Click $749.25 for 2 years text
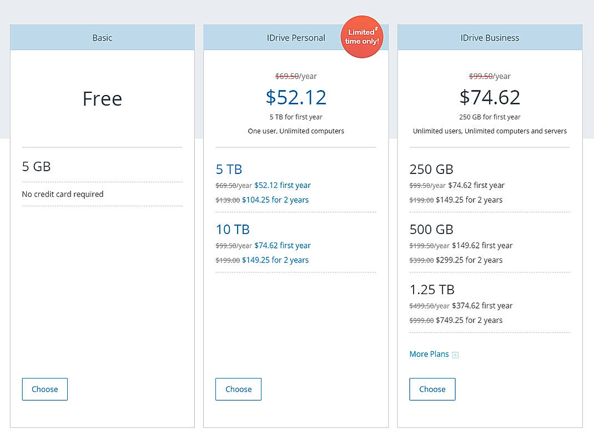 [x=469, y=321]
